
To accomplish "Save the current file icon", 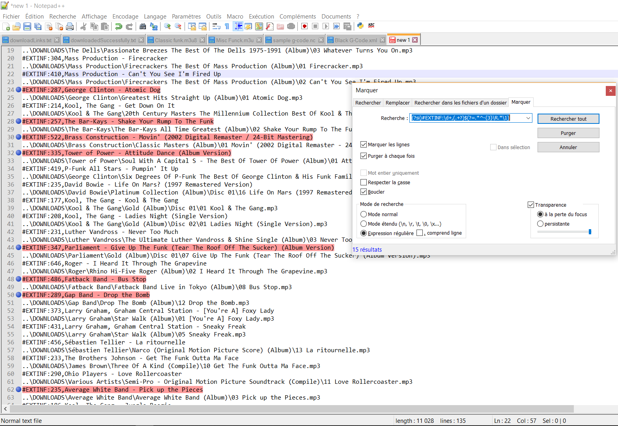I will tap(27, 26).
